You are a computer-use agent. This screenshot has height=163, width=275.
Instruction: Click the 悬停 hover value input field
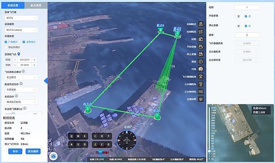pyautogui.click(x=247, y=35)
